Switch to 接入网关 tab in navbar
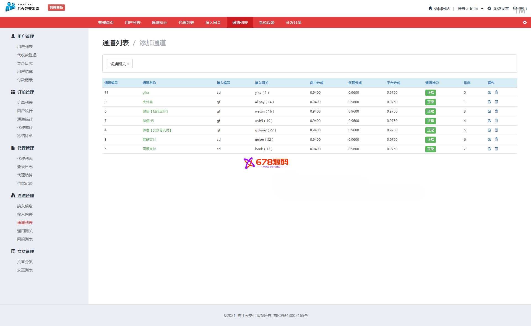This screenshot has height=326, width=531. point(213,23)
